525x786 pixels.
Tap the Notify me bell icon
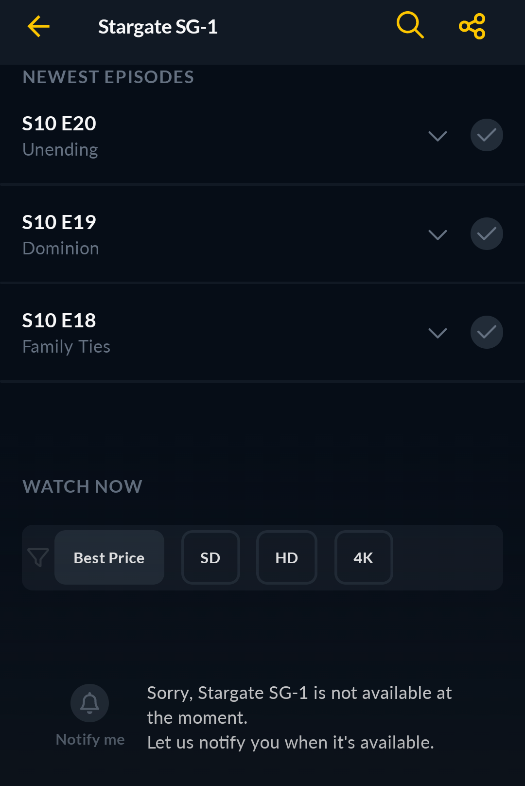point(89,703)
